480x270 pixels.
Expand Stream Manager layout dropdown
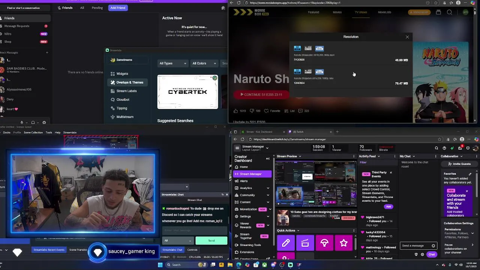(267, 148)
